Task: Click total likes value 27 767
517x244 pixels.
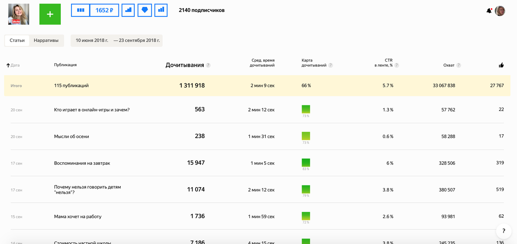Action: [x=497, y=86]
